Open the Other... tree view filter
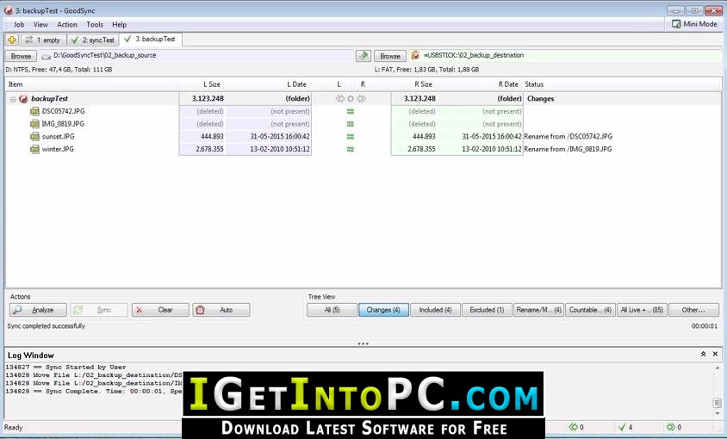The width and height of the screenshot is (727, 439). tap(693, 310)
